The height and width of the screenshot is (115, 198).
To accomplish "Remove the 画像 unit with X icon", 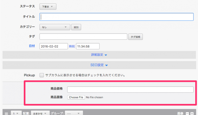I will point(192,113).
